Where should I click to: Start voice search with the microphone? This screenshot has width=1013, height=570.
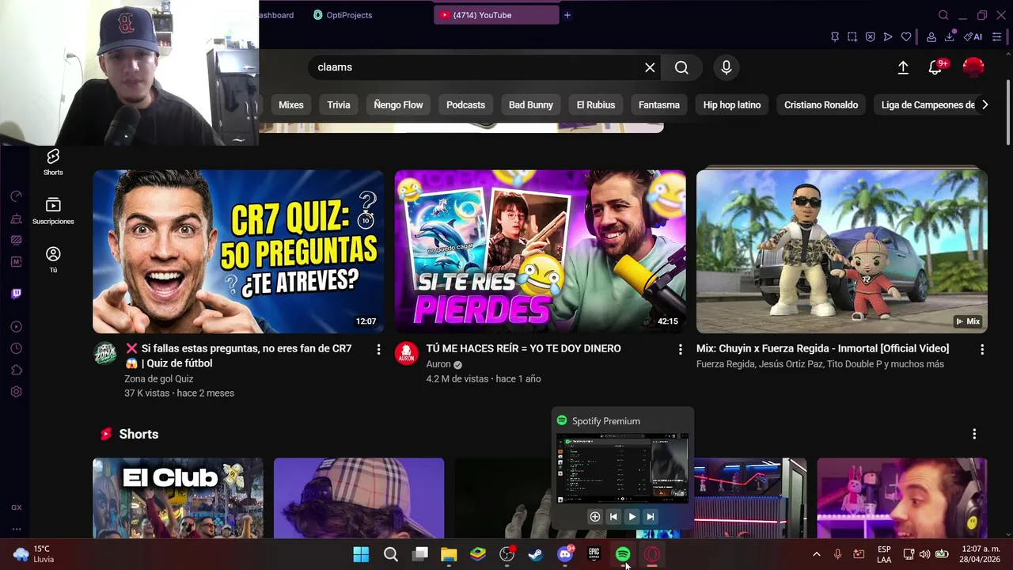point(727,67)
